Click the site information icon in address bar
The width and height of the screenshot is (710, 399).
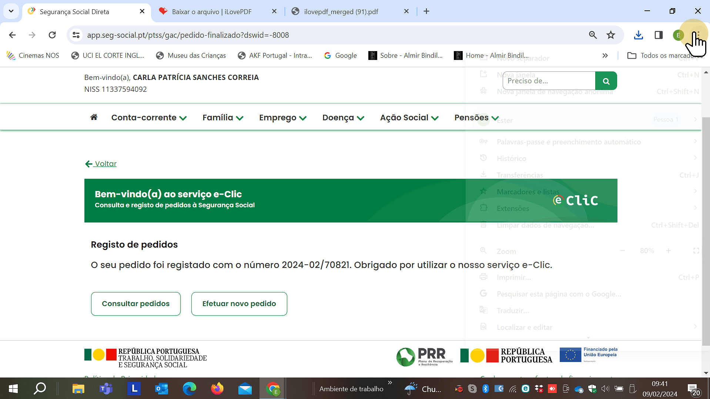76,35
